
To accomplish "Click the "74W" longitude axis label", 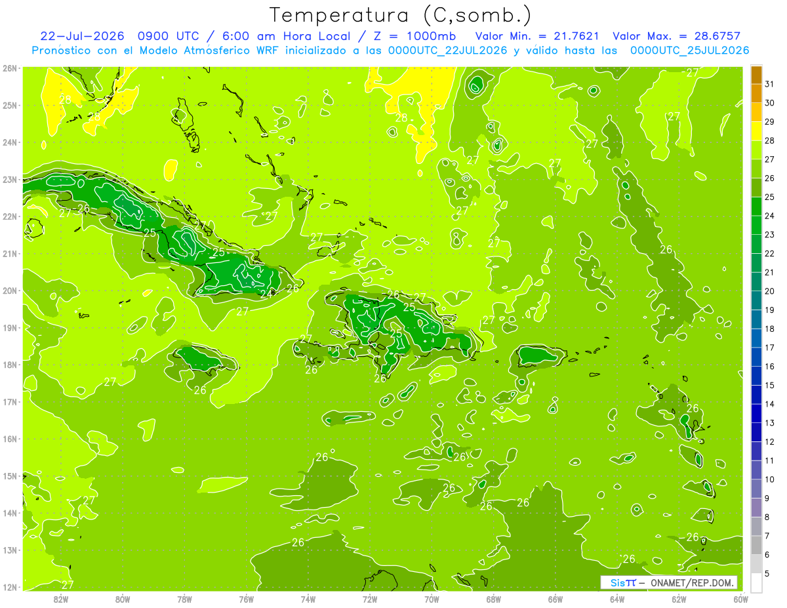I will [308, 599].
